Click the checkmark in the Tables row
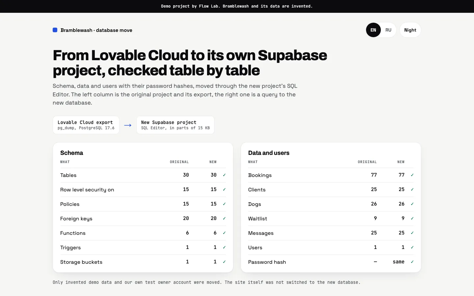474x296 pixels. point(224,175)
